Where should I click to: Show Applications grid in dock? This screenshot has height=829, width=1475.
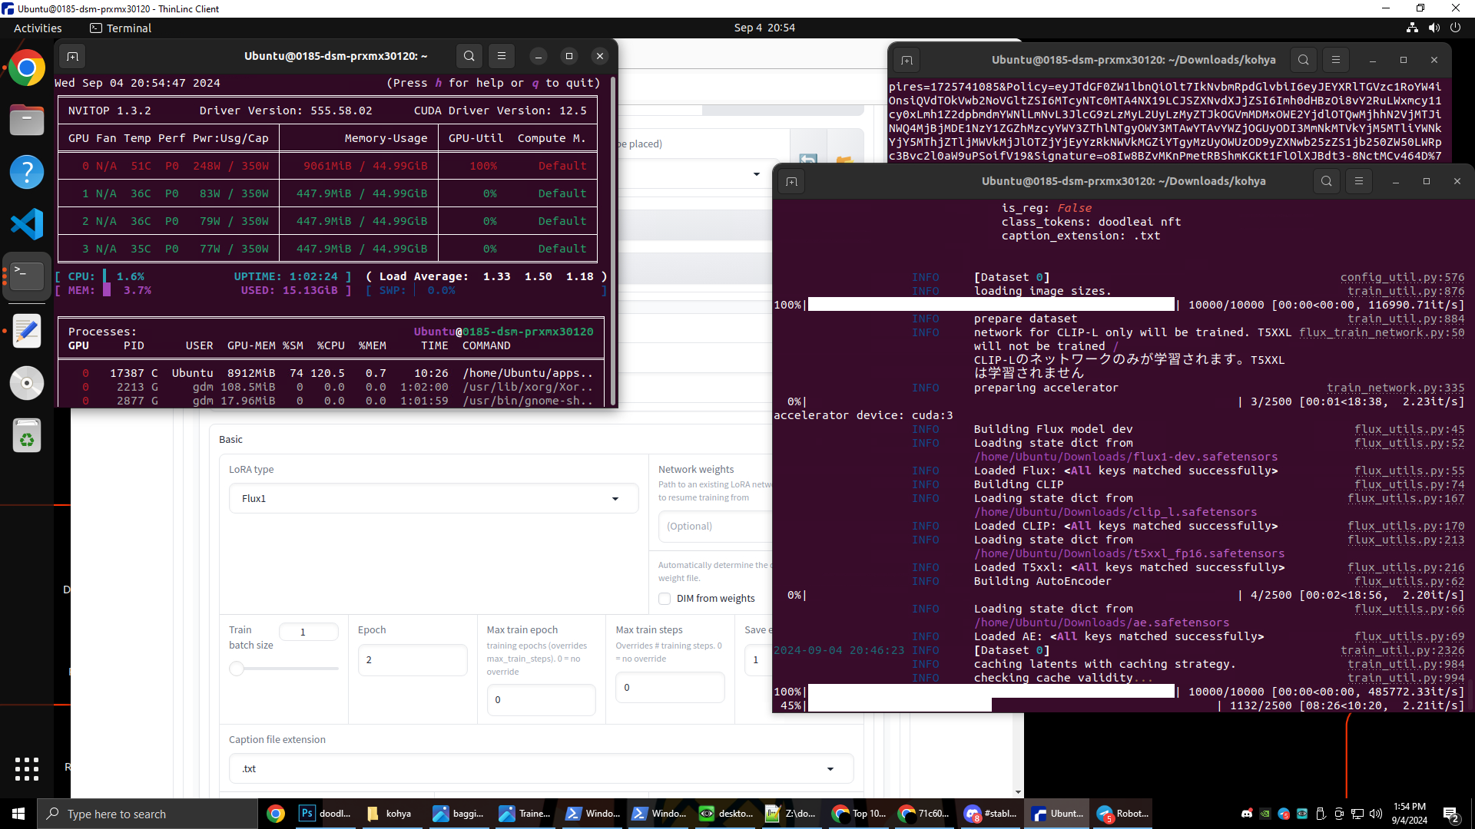pyautogui.click(x=27, y=768)
